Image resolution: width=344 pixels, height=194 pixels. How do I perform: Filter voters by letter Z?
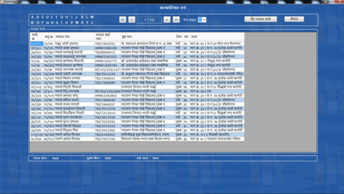92,23
